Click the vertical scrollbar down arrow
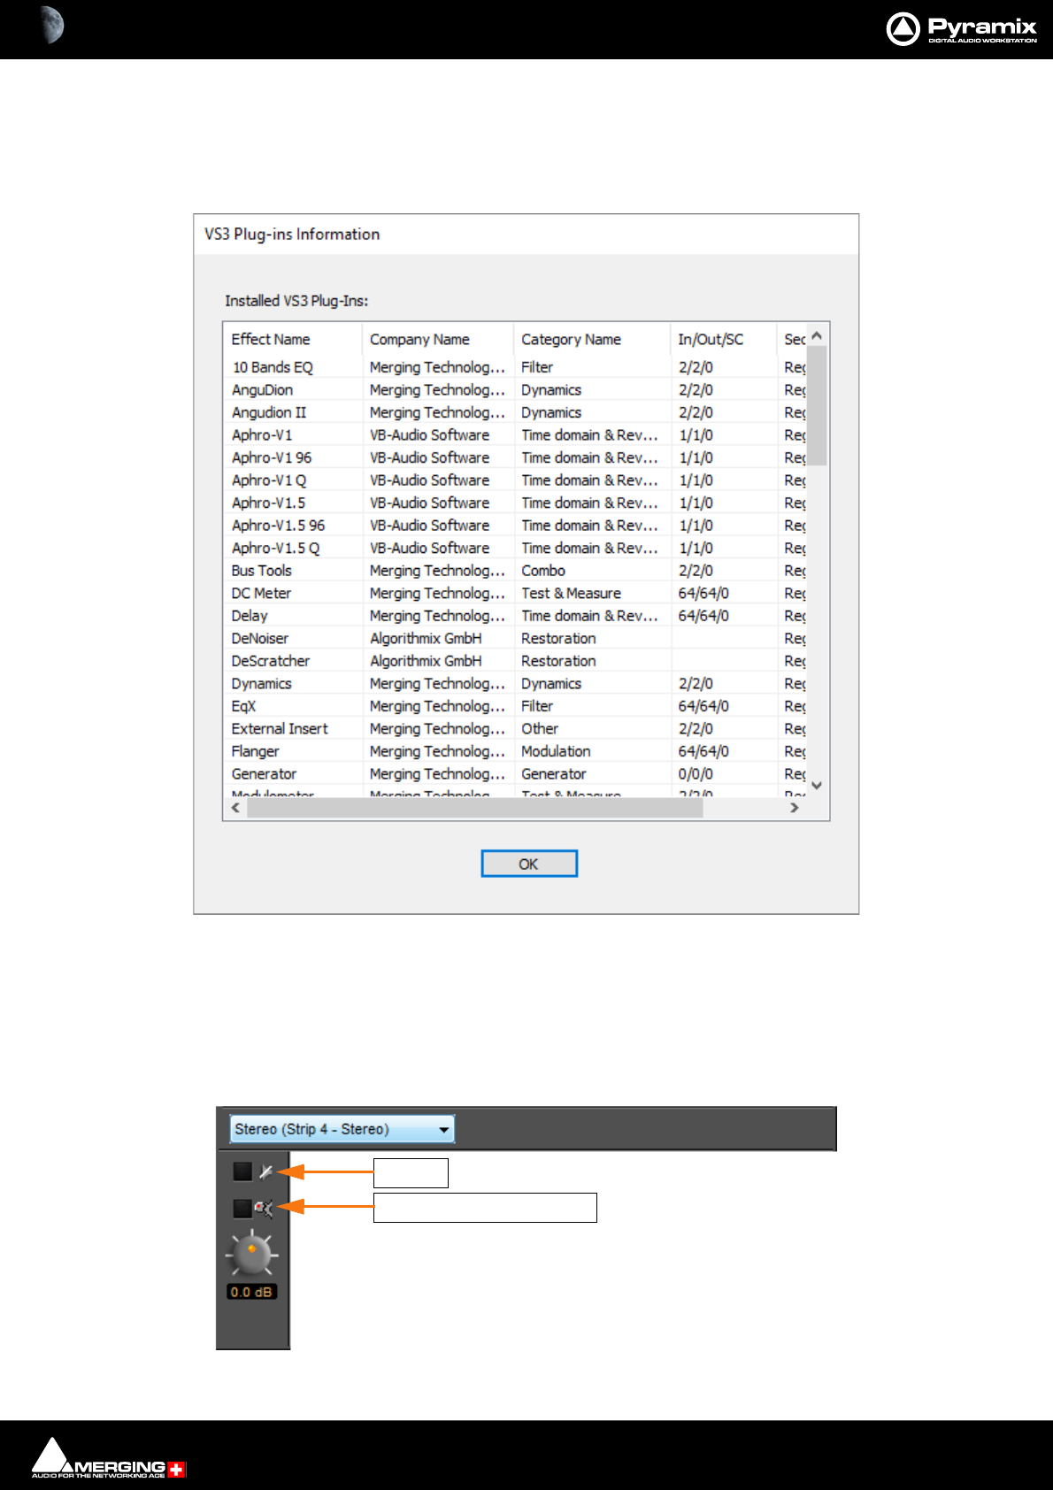This screenshot has height=1490, width=1053. 817,786
